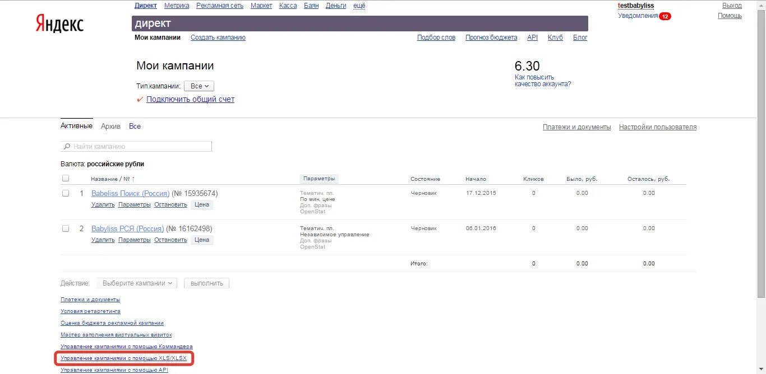
Task: Click the start date 17.12.2015
Action: pos(481,193)
